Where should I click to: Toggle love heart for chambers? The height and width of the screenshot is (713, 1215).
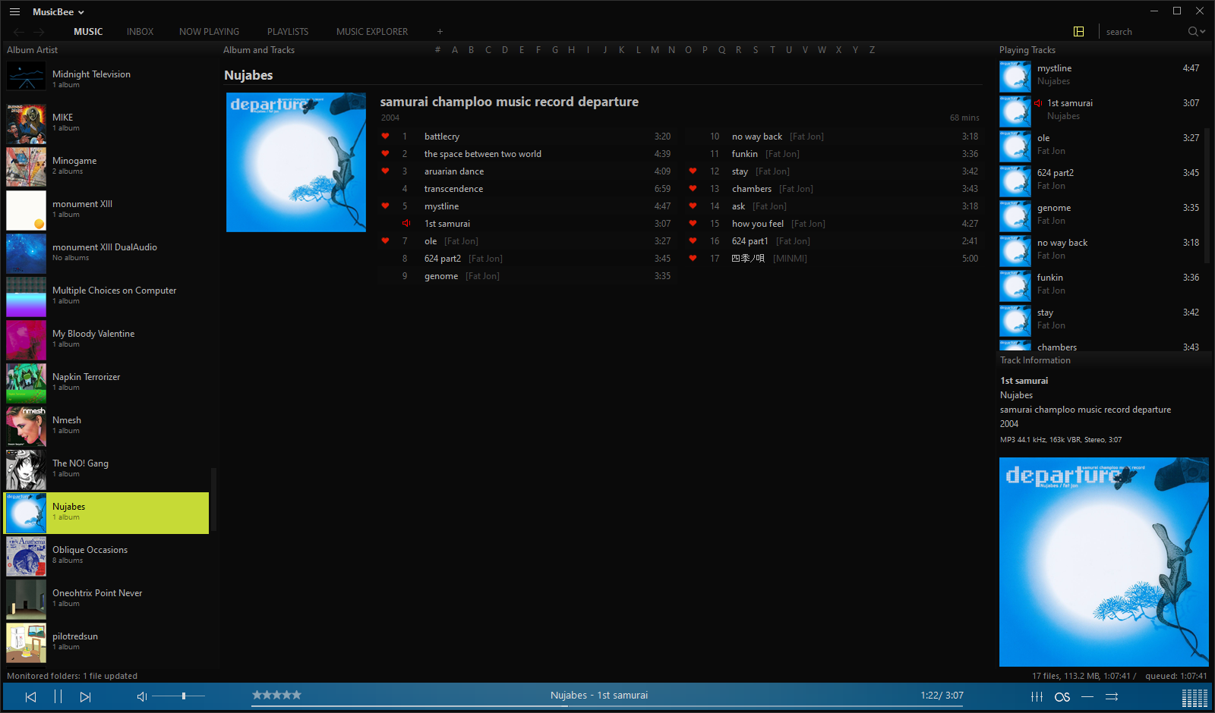click(693, 189)
